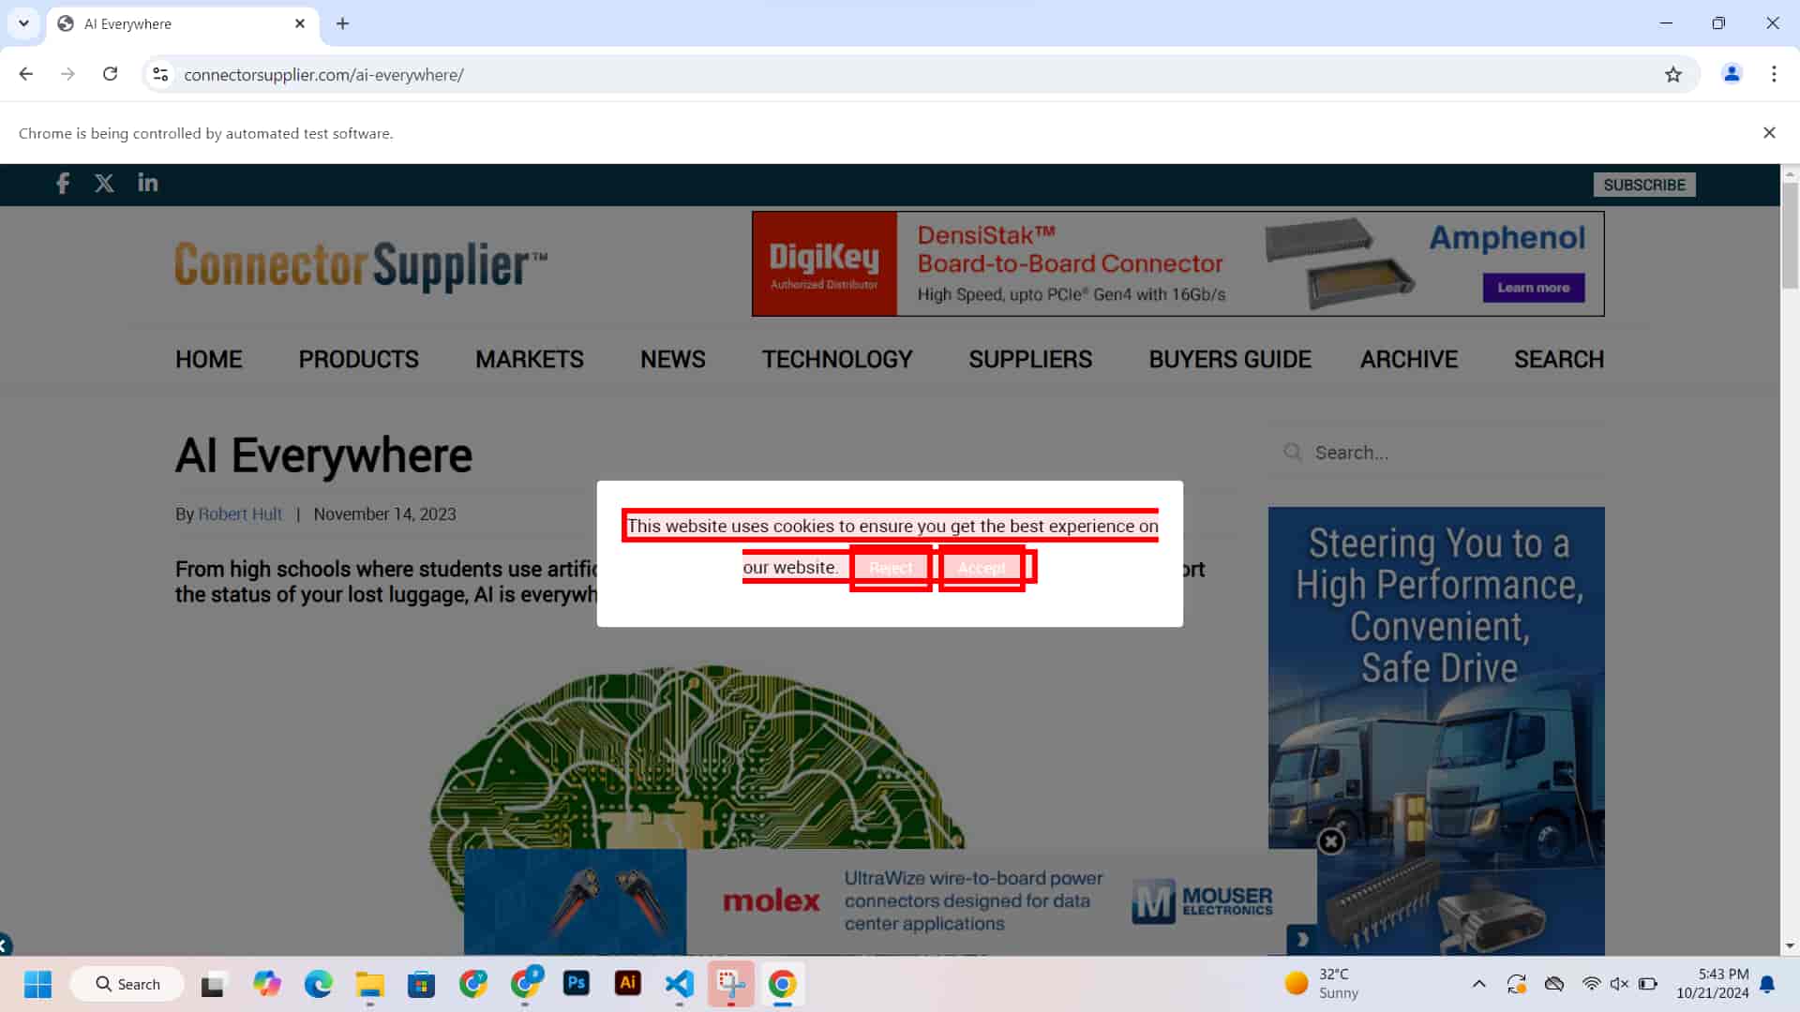Open the LinkedIn social icon
This screenshot has width=1800, height=1012.
click(148, 183)
